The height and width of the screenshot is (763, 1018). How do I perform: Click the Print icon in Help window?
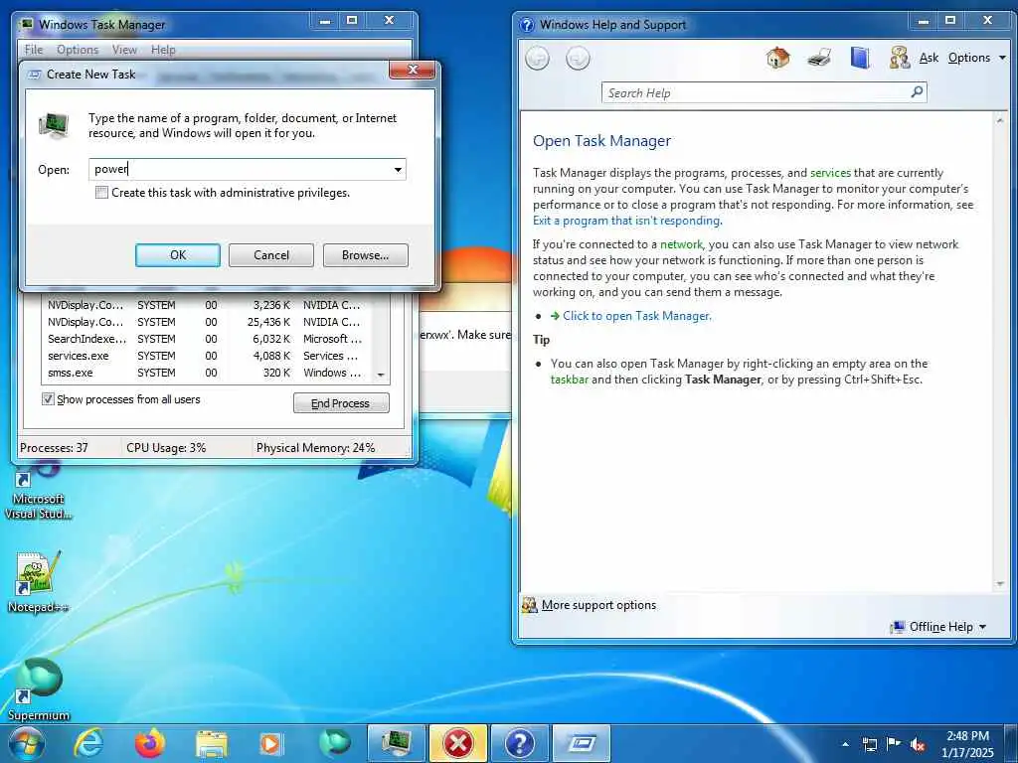[x=819, y=58]
